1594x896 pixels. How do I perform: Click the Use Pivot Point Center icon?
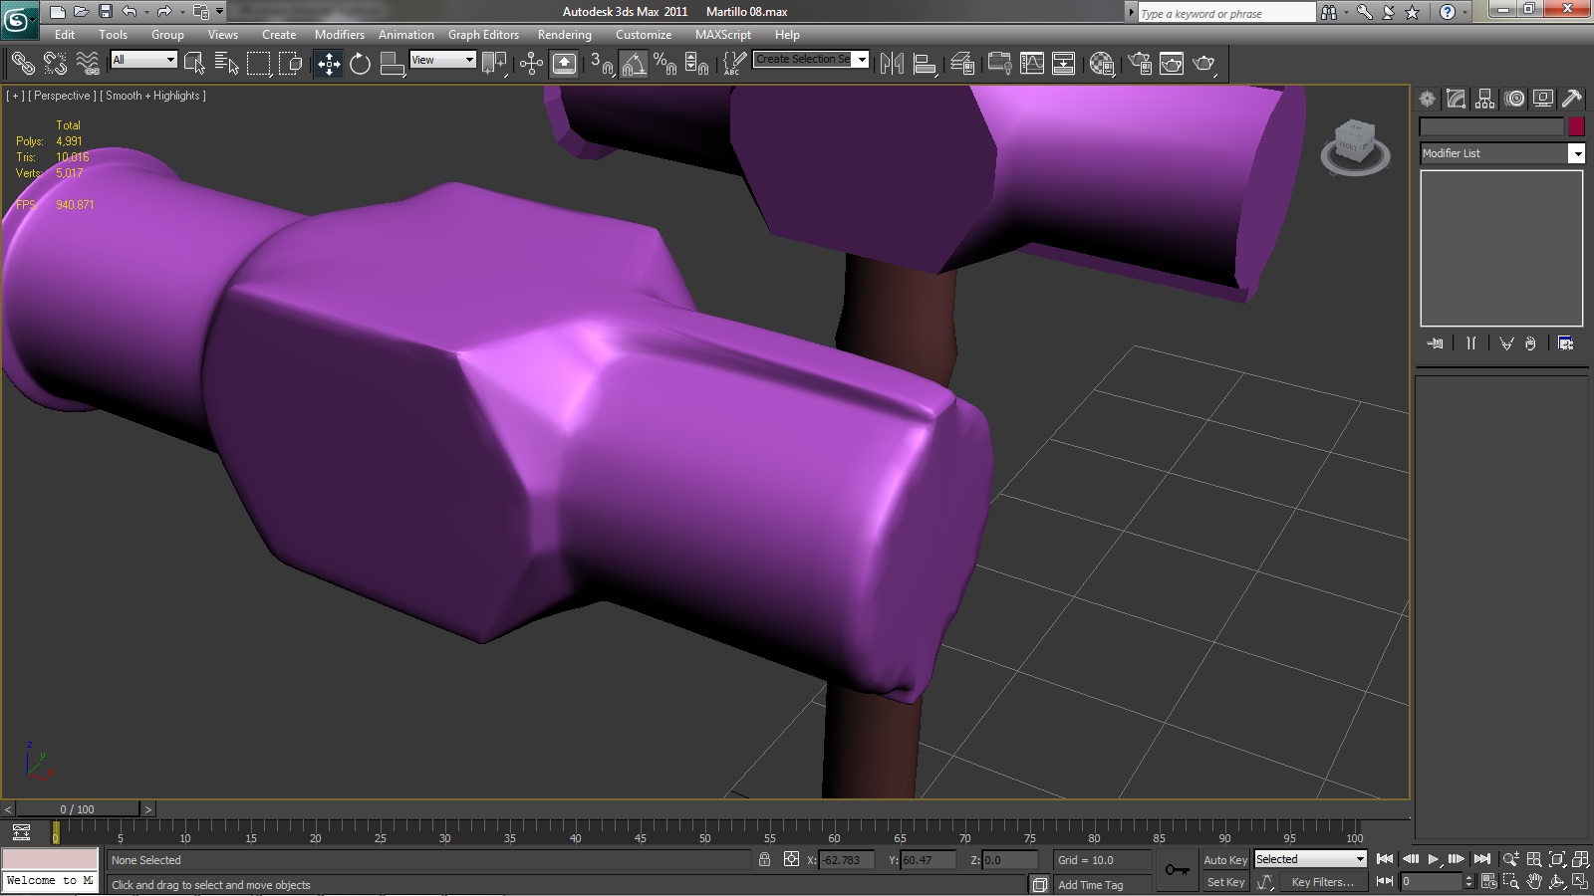[494, 64]
